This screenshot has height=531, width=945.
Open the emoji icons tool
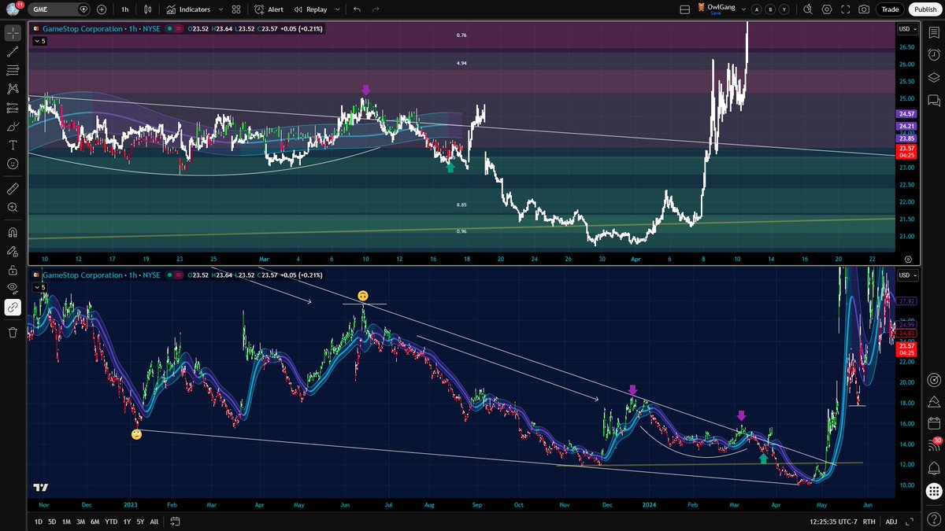click(x=13, y=164)
